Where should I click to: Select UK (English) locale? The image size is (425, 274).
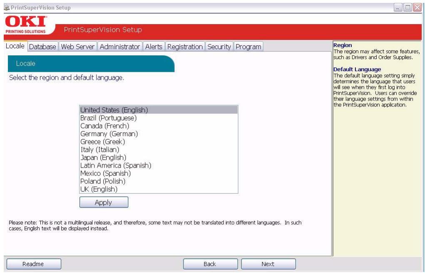point(159,189)
